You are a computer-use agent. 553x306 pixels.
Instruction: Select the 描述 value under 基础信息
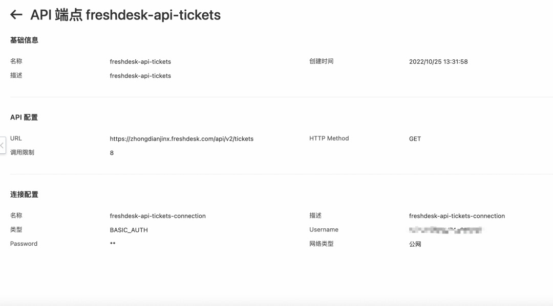click(140, 76)
